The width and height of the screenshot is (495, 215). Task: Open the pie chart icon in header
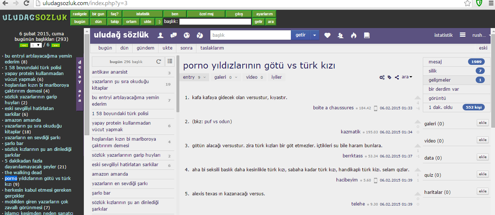pos(199,35)
